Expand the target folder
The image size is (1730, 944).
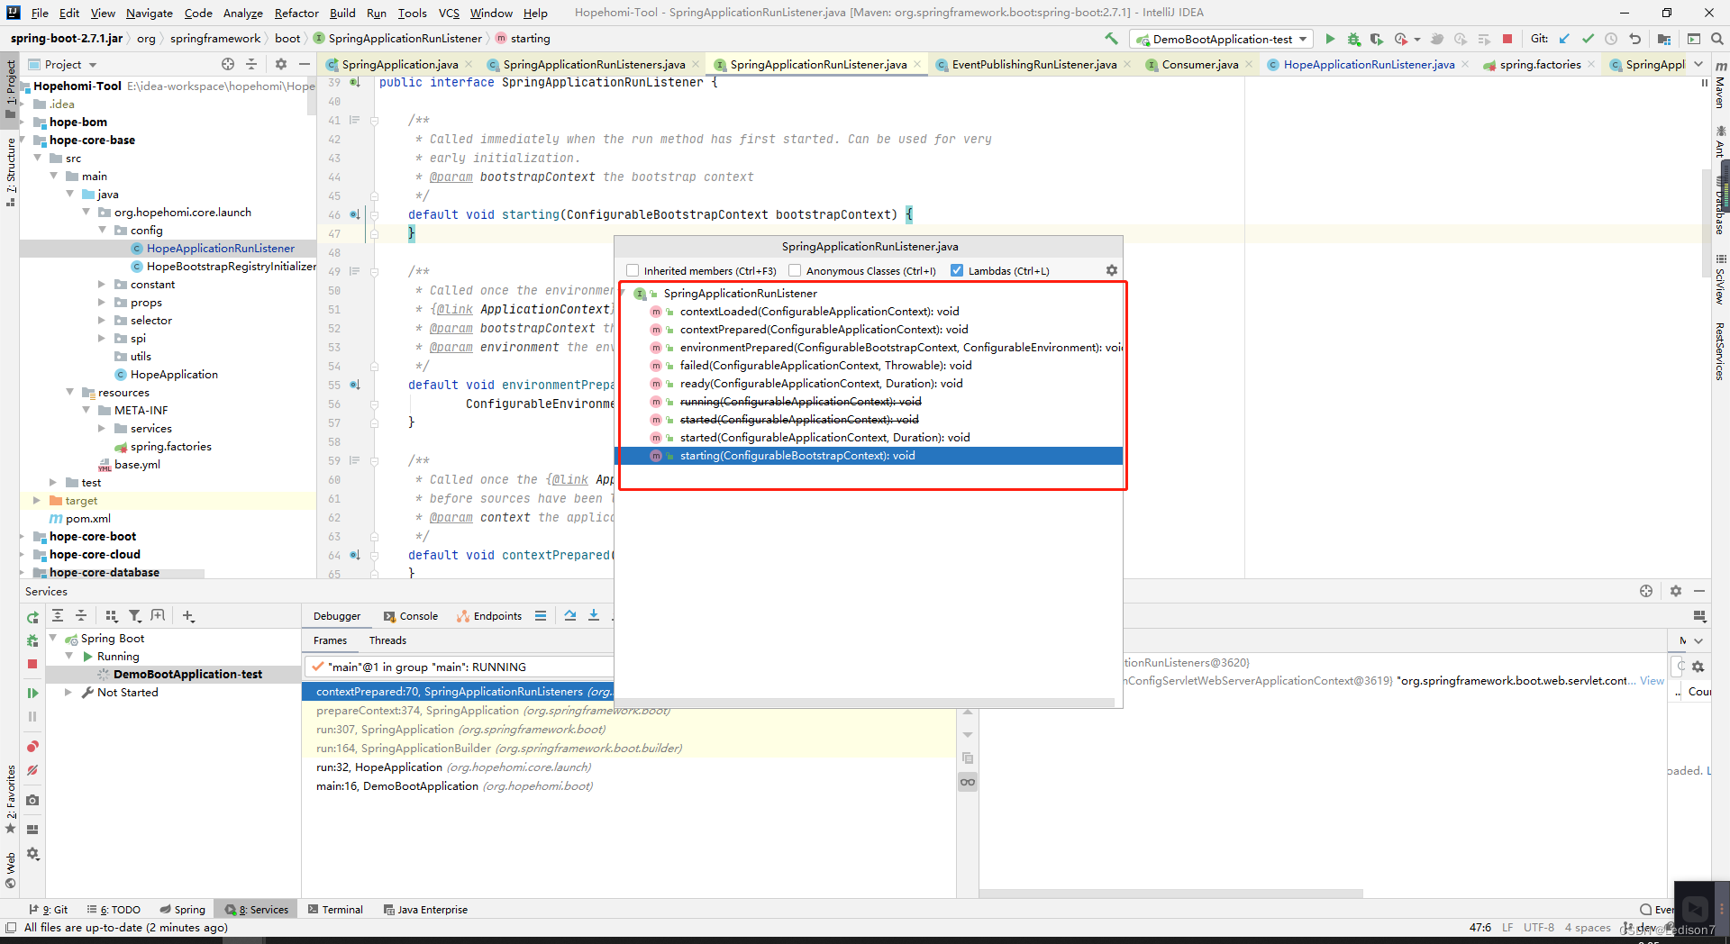(37, 500)
